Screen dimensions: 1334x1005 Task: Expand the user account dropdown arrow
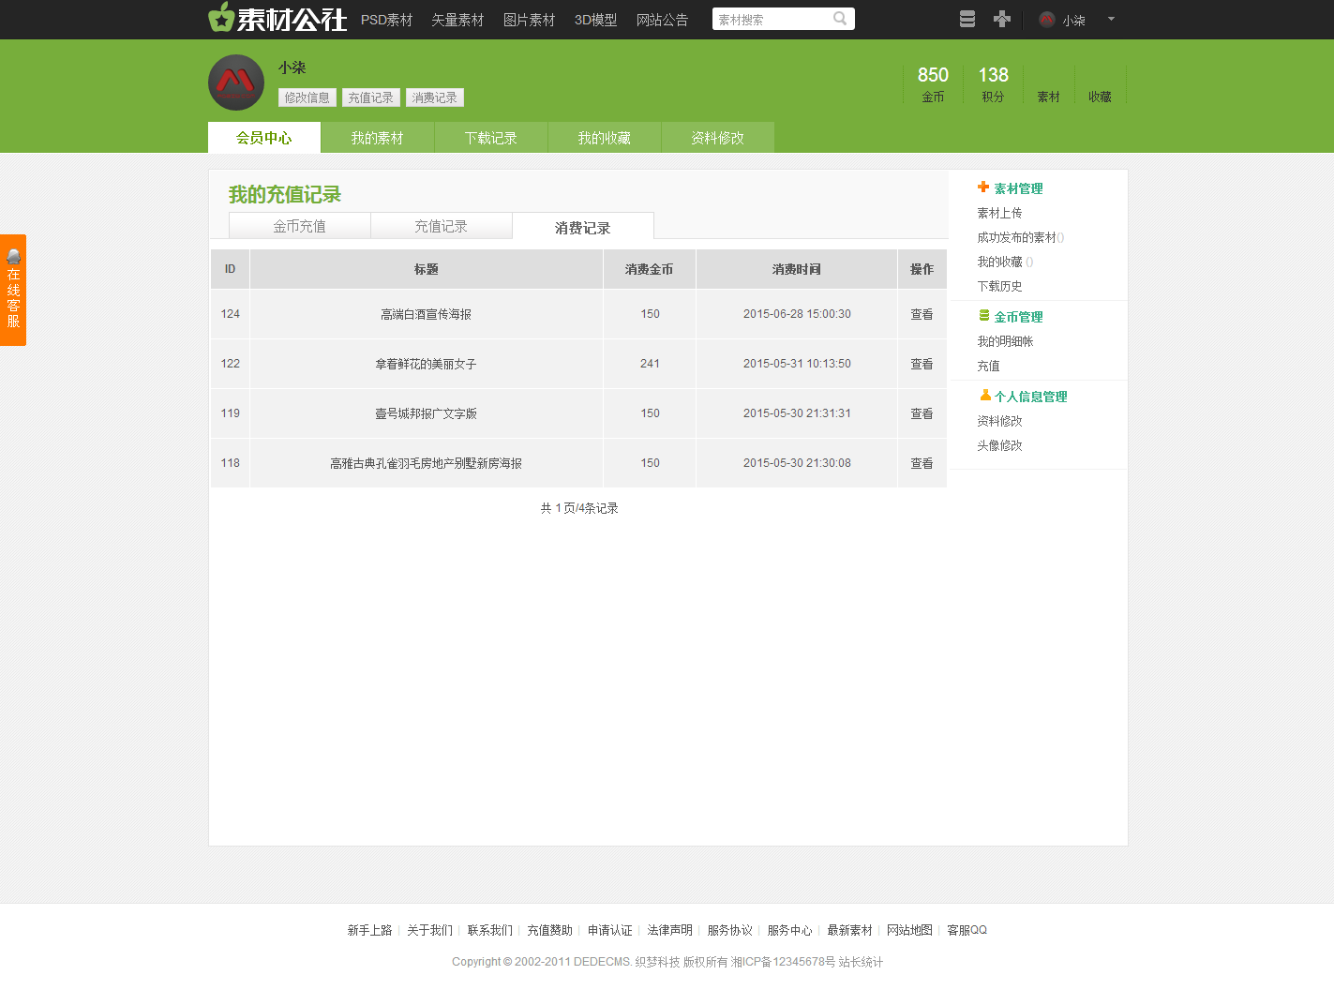(x=1111, y=19)
